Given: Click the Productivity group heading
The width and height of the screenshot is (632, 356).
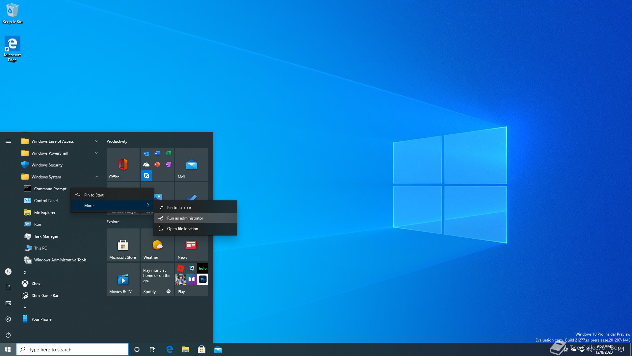Looking at the screenshot, I should click(x=117, y=141).
